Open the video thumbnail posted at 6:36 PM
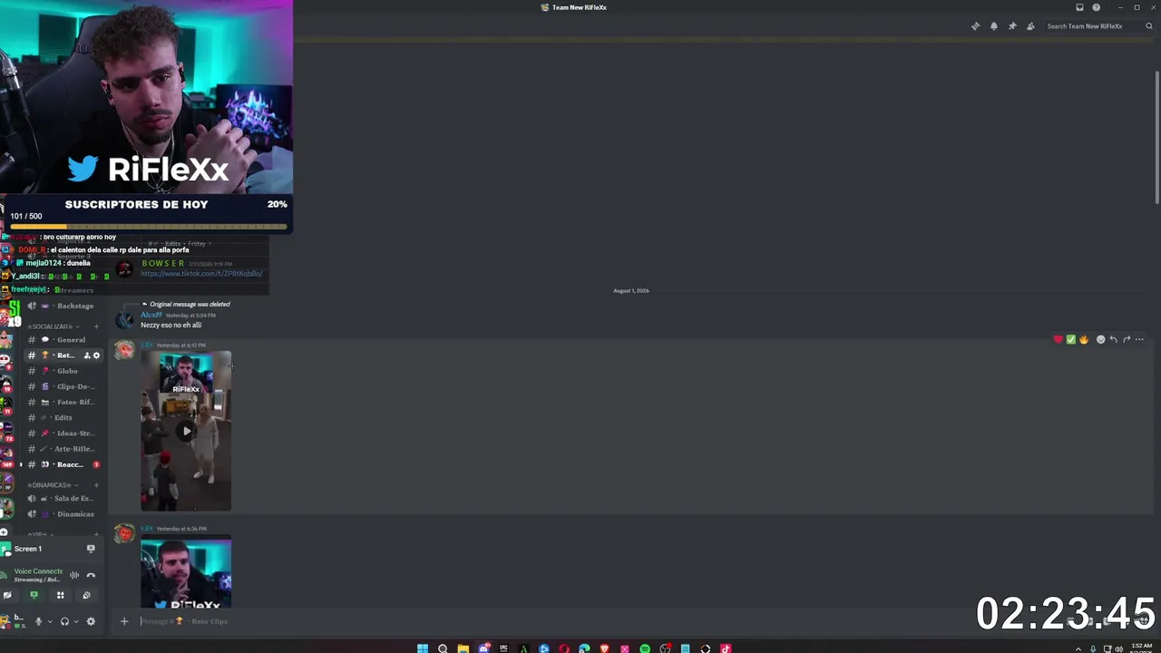 (x=186, y=573)
